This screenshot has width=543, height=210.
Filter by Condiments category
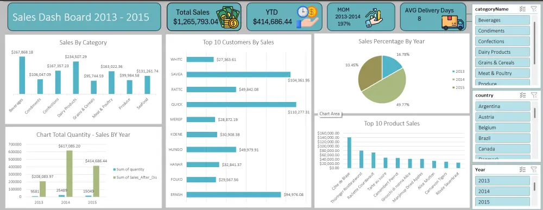click(502, 31)
